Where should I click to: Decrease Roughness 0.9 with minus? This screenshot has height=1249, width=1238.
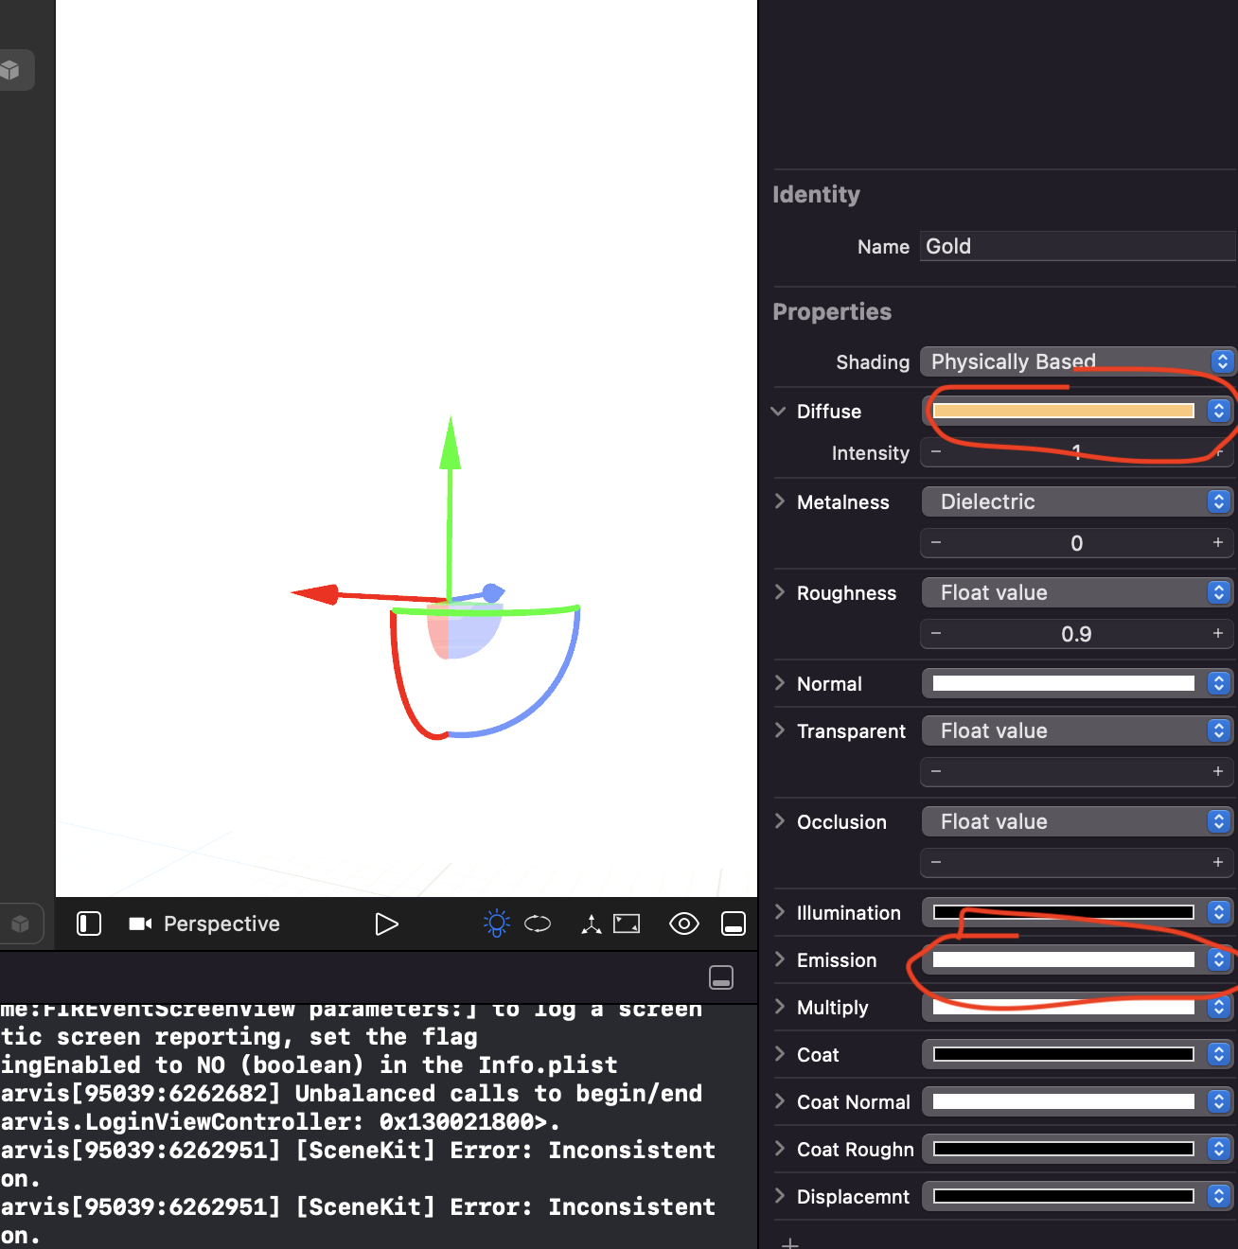[x=936, y=634]
